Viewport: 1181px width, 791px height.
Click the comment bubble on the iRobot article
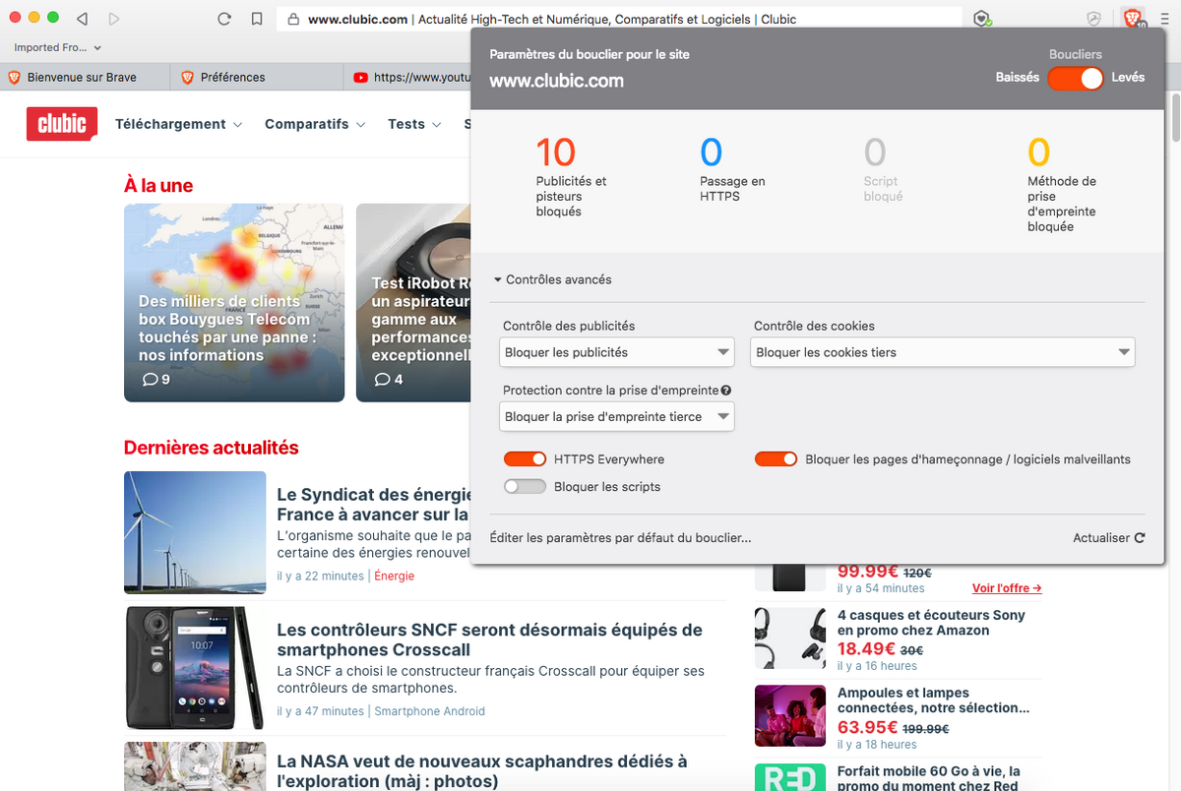382,380
